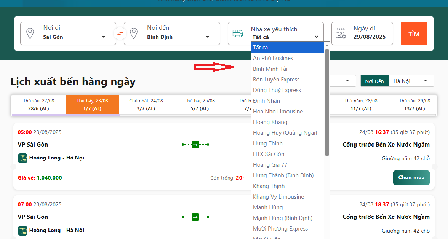This screenshot has width=448, height=239.
Task: Click the location pin icon for Nơi đến
Action: pyautogui.click(x=134, y=33)
